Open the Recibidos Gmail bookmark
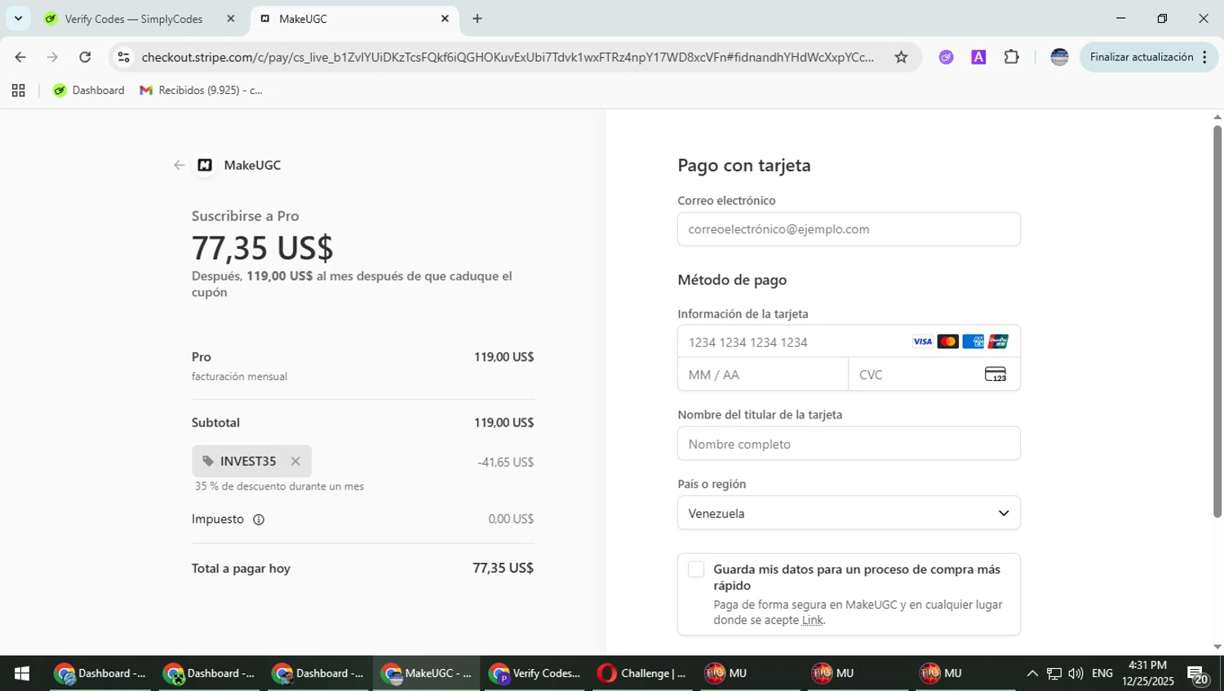The image size is (1224, 691). 202,91
